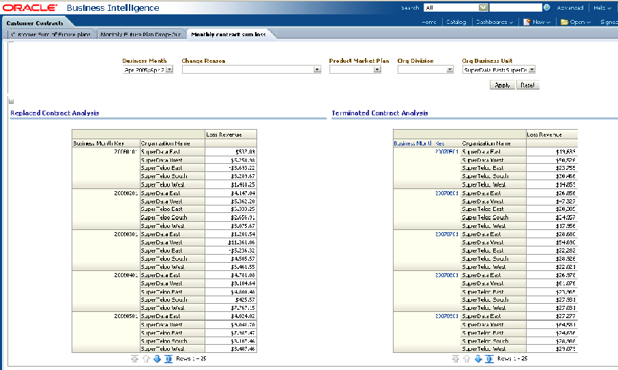Viewport: 618px width, 370px height.
Task: Click Replaced Contract Analysis heading
Action: (x=55, y=113)
